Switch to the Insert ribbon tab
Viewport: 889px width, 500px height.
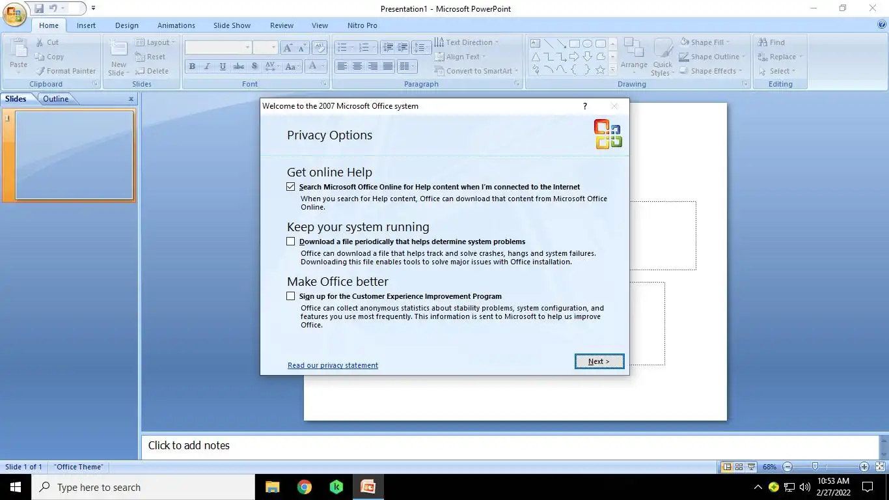point(86,25)
